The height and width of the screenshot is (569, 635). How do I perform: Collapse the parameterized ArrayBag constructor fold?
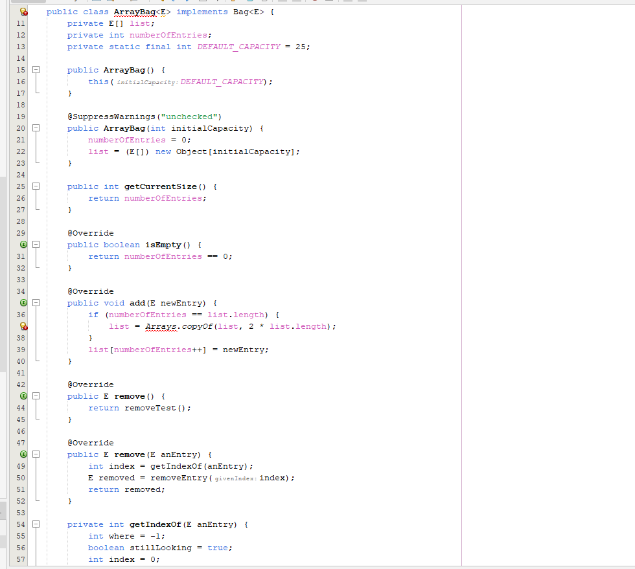click(x=37, y=128)
